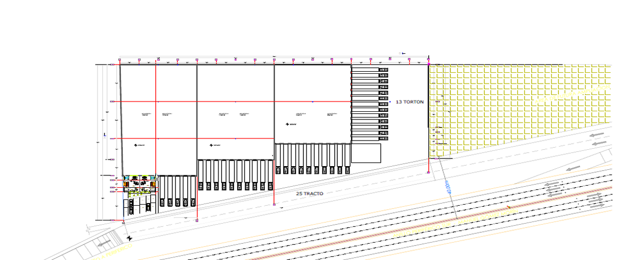The width and height of the screenshot is (617, 260).
Task: Select the topmost torton truck symbol
Action: (x=370, y=69)
